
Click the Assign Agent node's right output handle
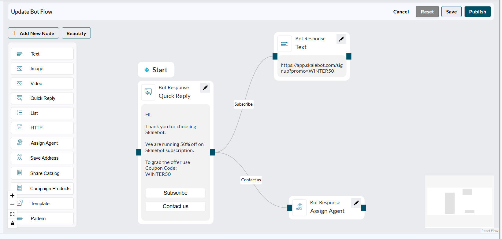point(364,208)
